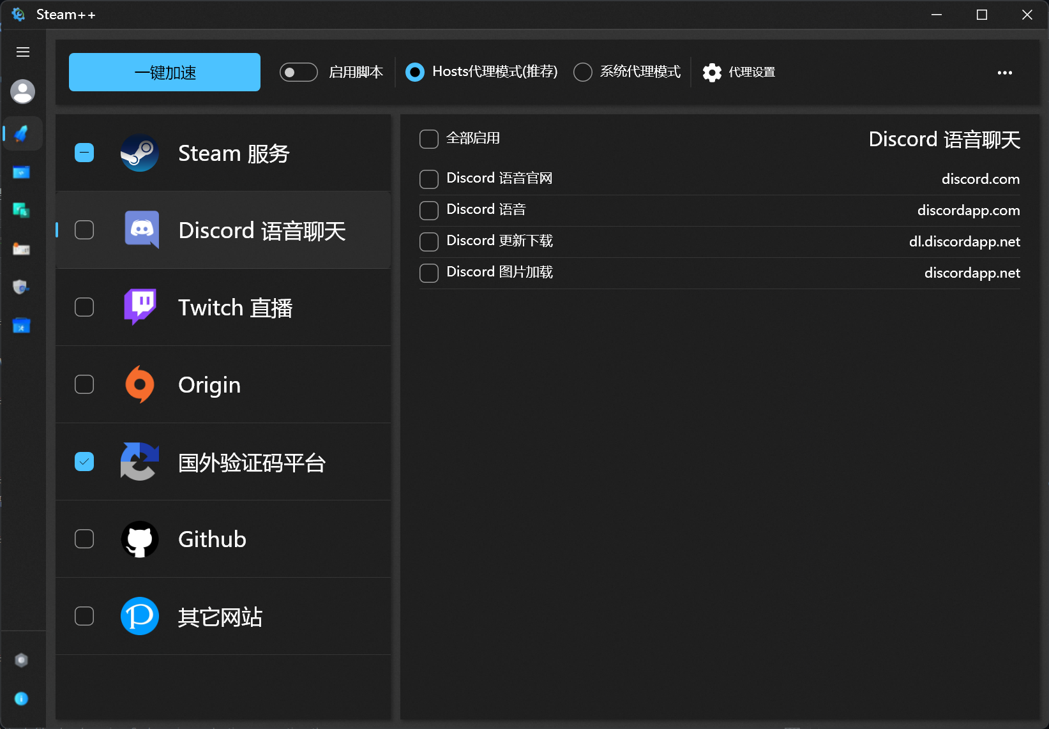The image size is (1049, 729).
Task: Open the green account switcher sidebar icon
Action: tap(22, 210)
